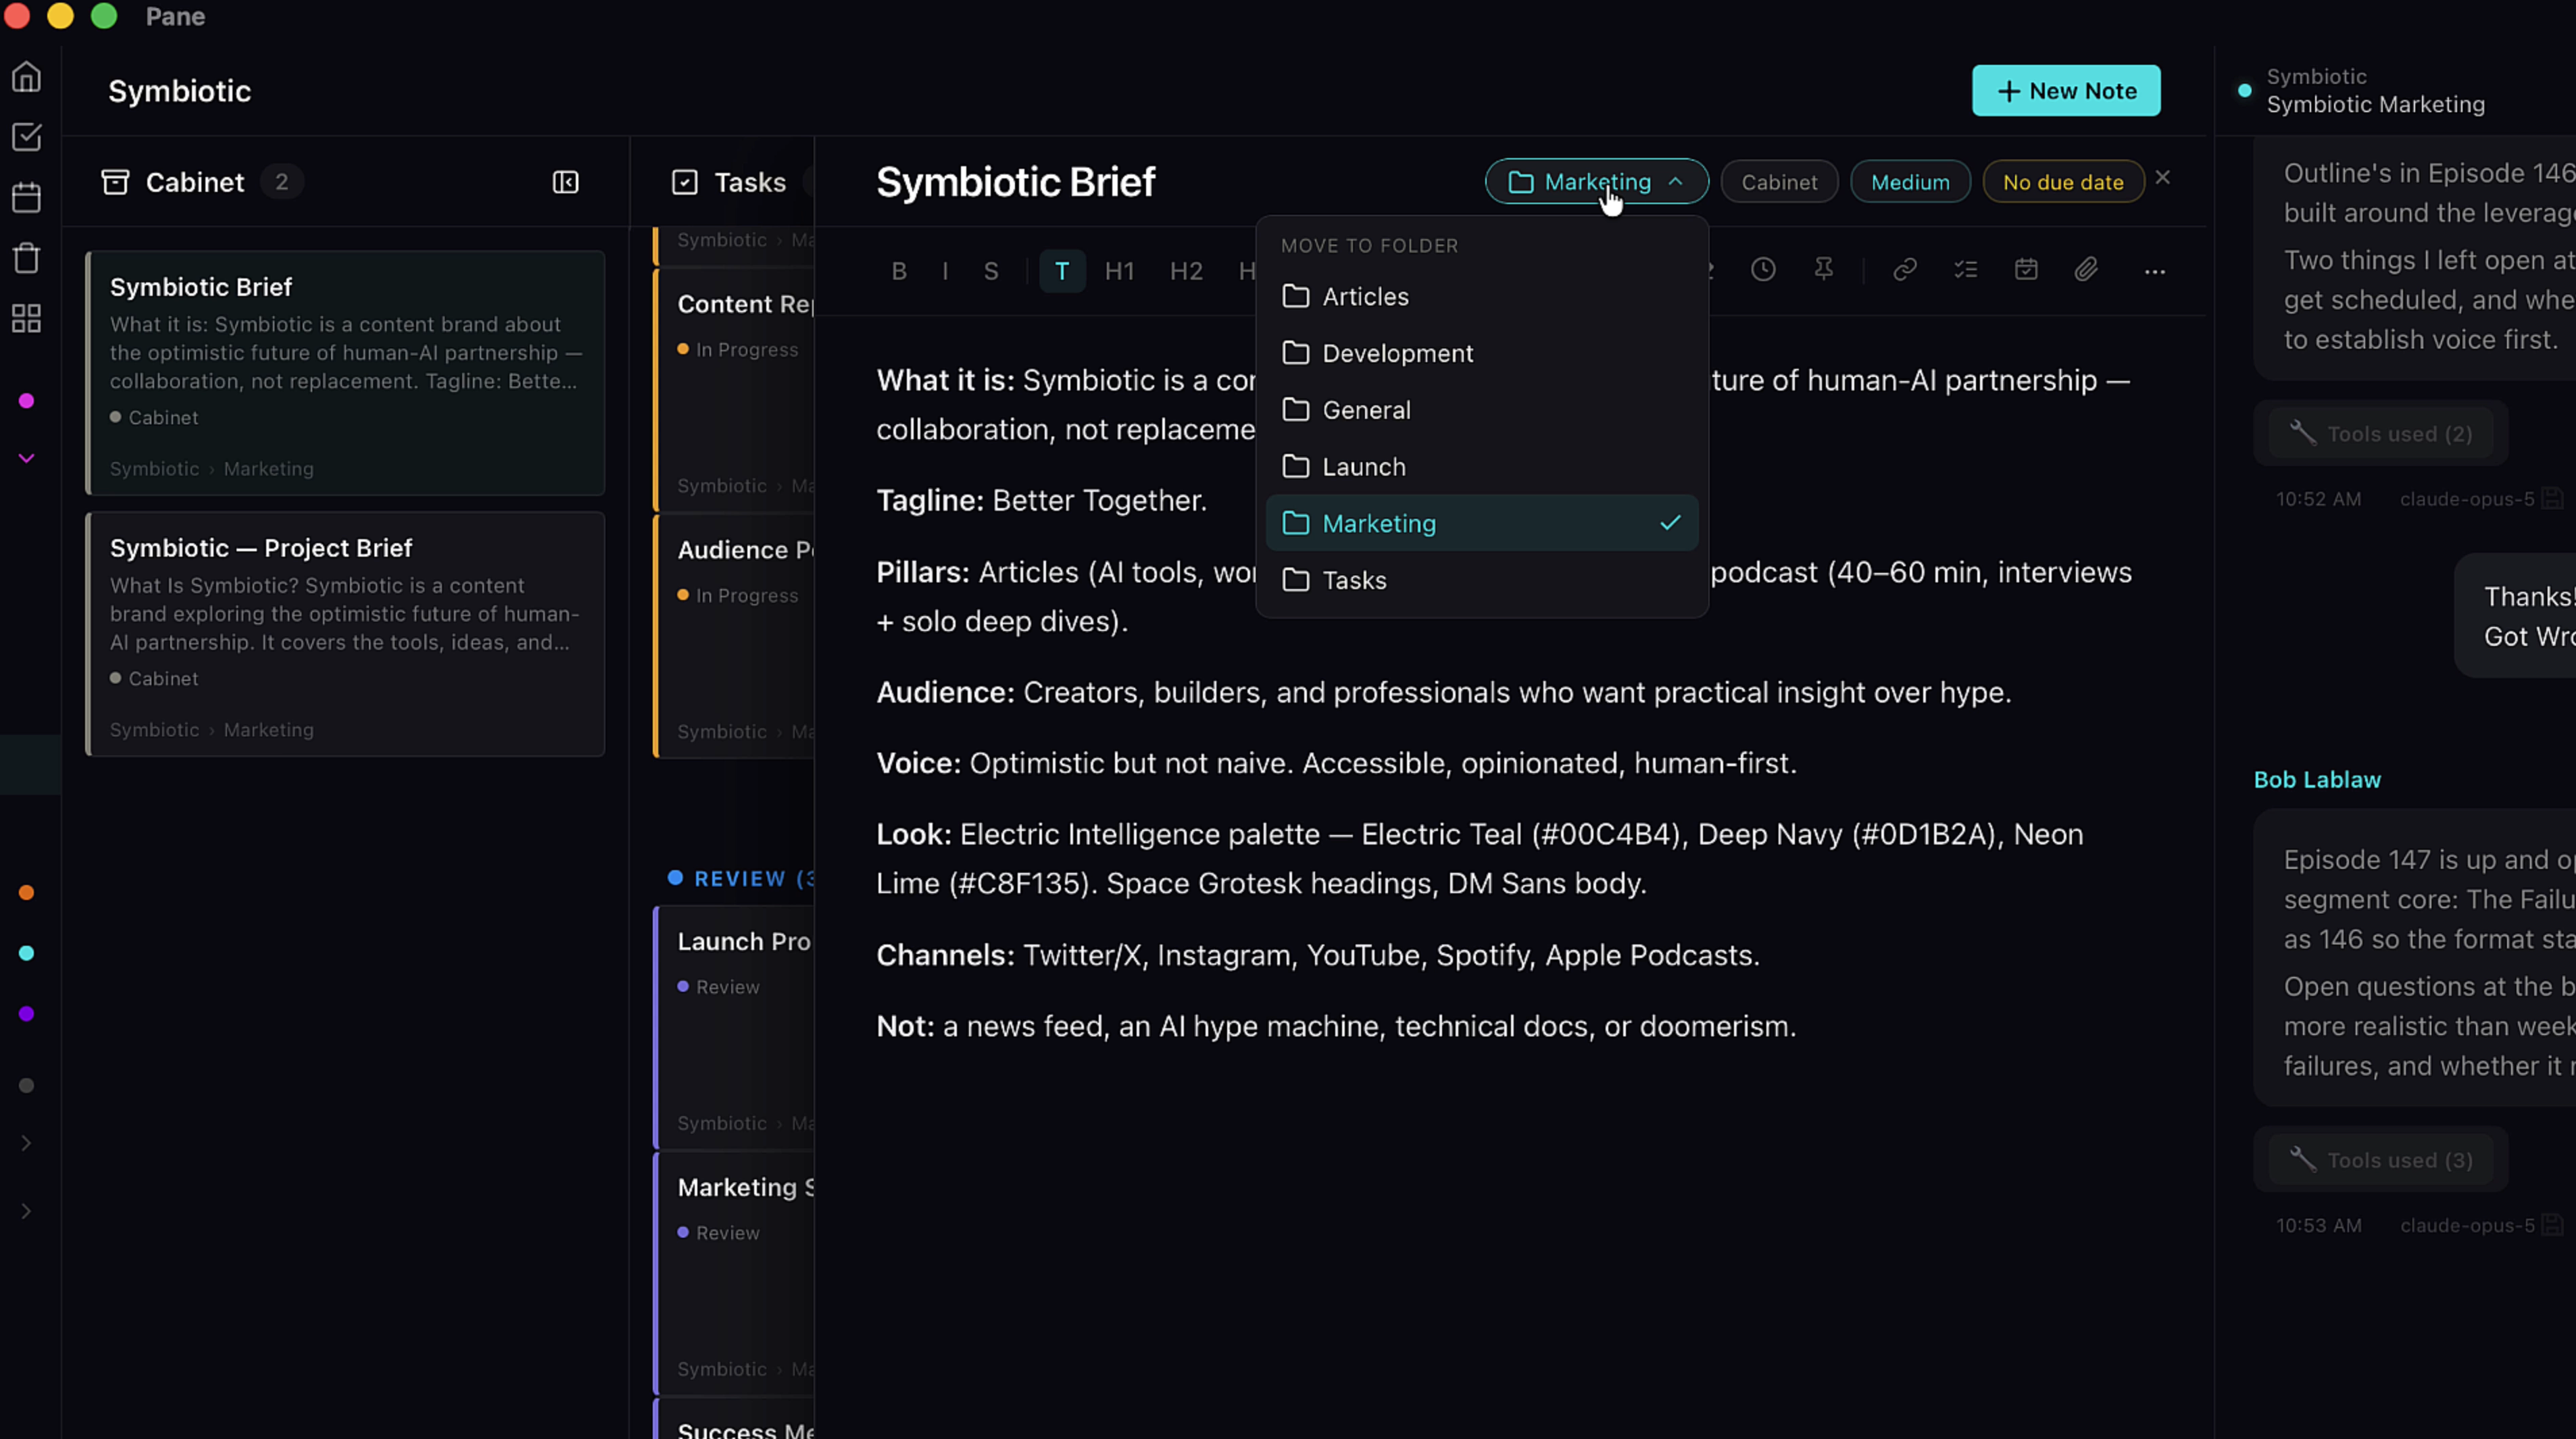Move note to Tasks folder
Image resolution: width=2576 pixels, height=1439 pixels.
coord(1482,581)
